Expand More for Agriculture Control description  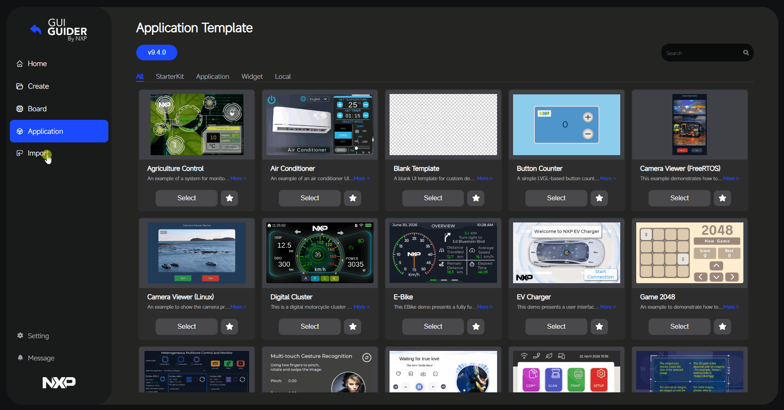point(238,179)
